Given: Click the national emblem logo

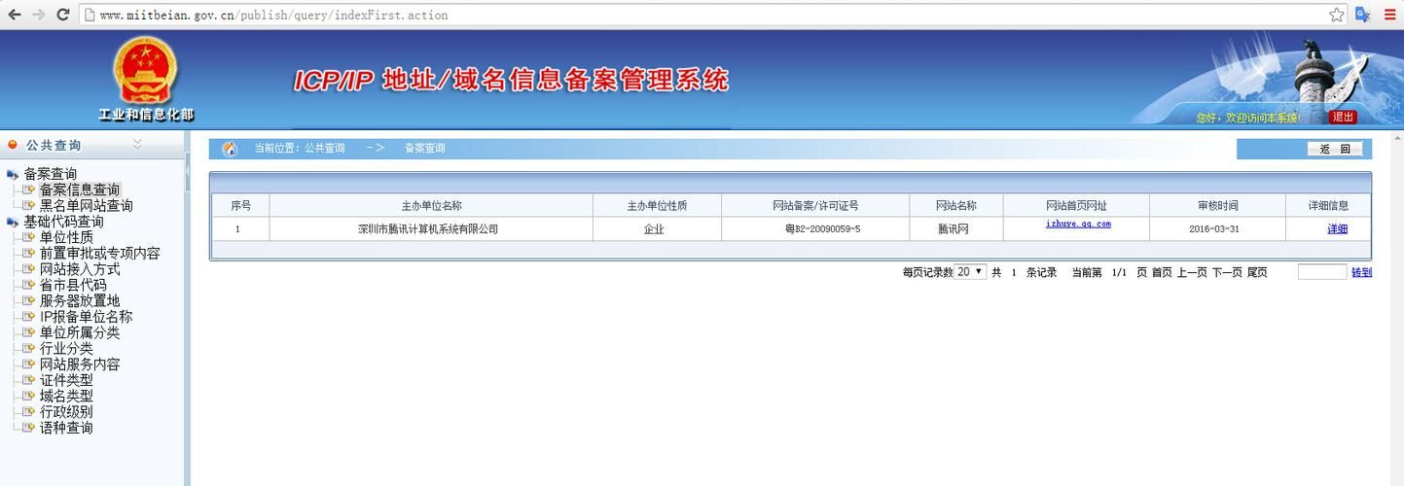Looking at the screenshot, I should [x=145, y=71].
